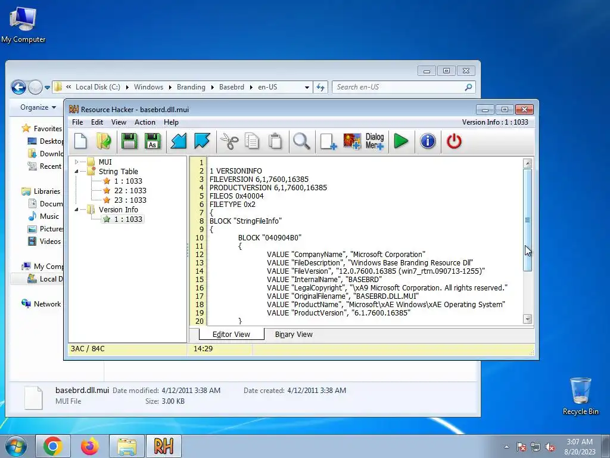Click the Search en-US field
This screenshot has width=610, height=458.
point(403,87)
